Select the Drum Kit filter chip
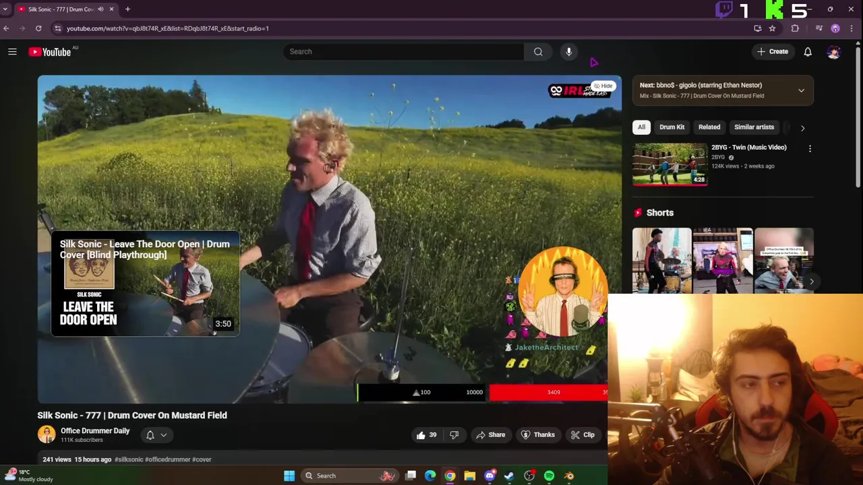The height and width of the screenshot is (485, 863). (672, 127)
